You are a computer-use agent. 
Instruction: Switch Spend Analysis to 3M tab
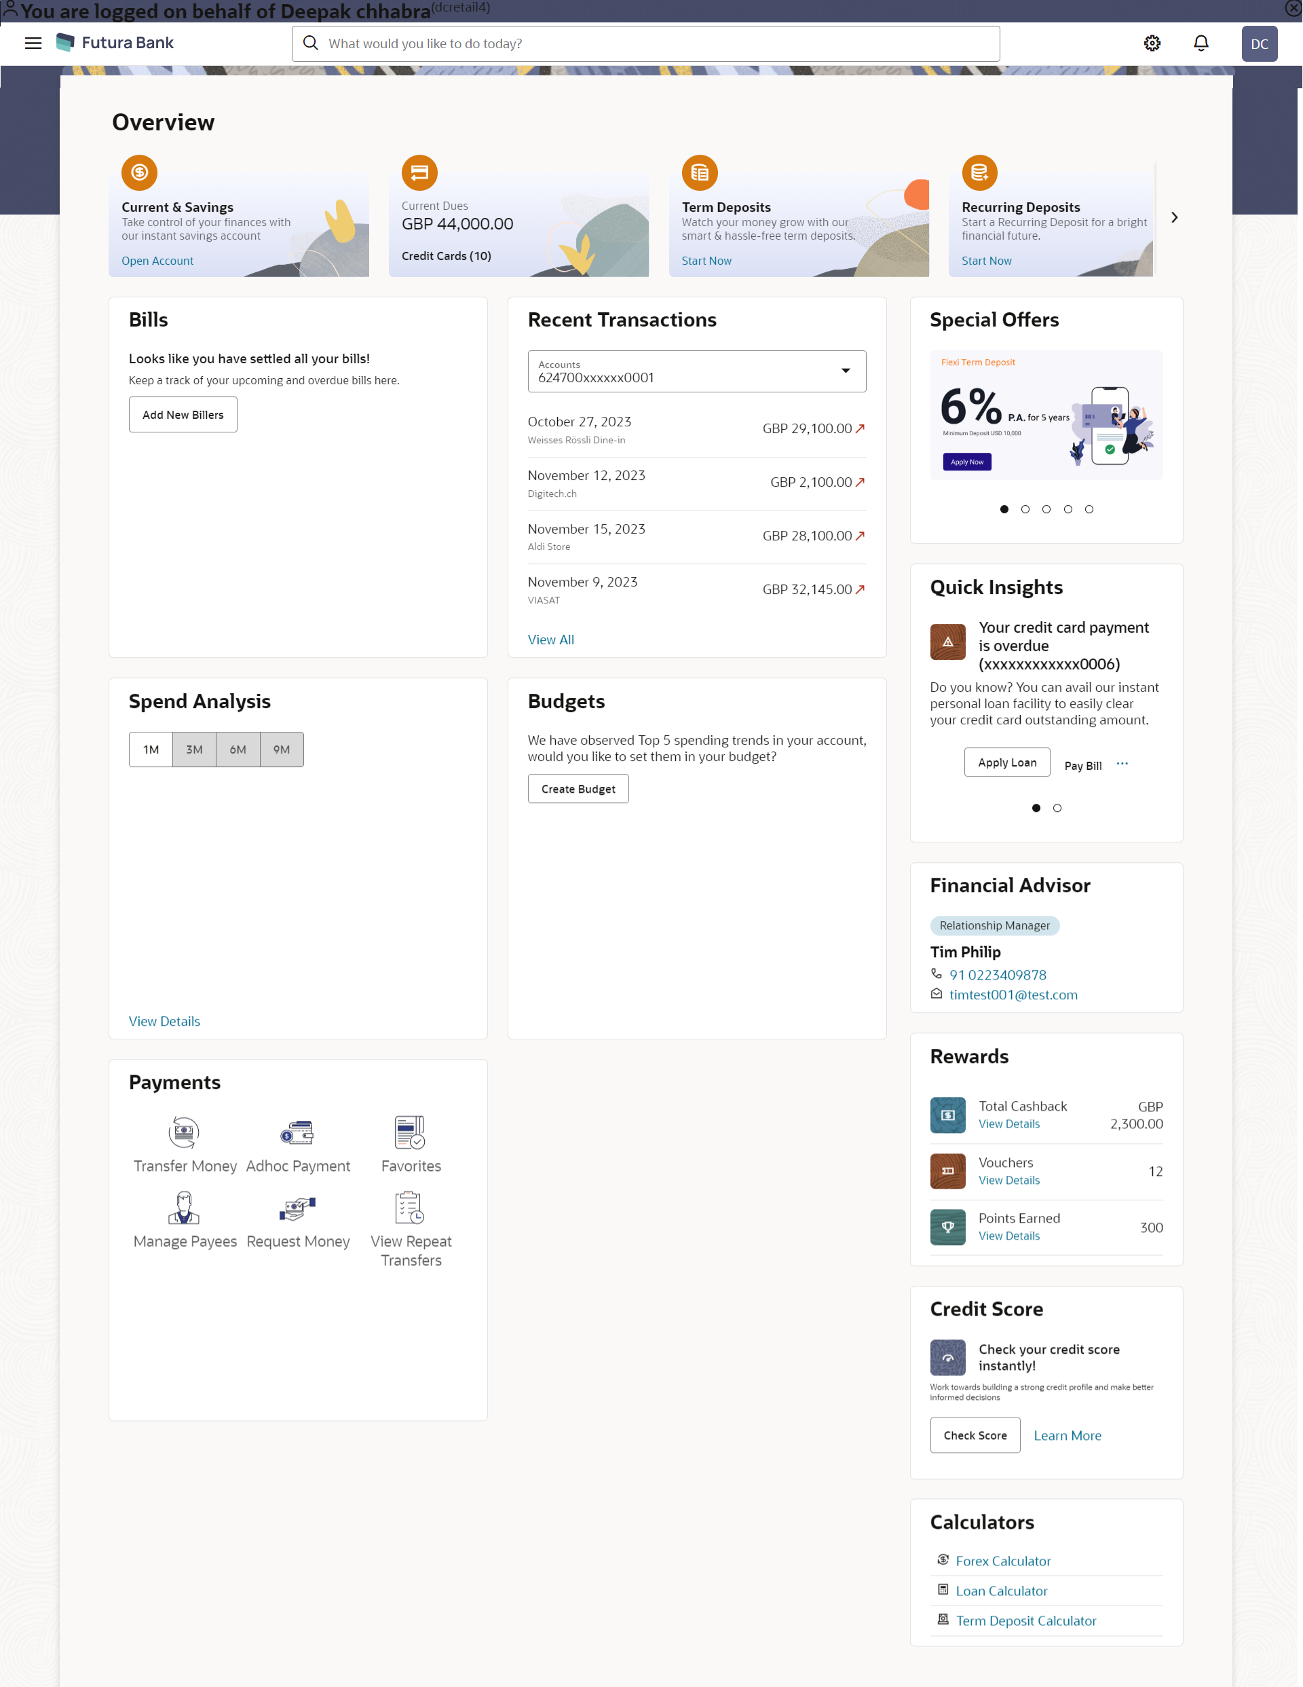point(194,749)
